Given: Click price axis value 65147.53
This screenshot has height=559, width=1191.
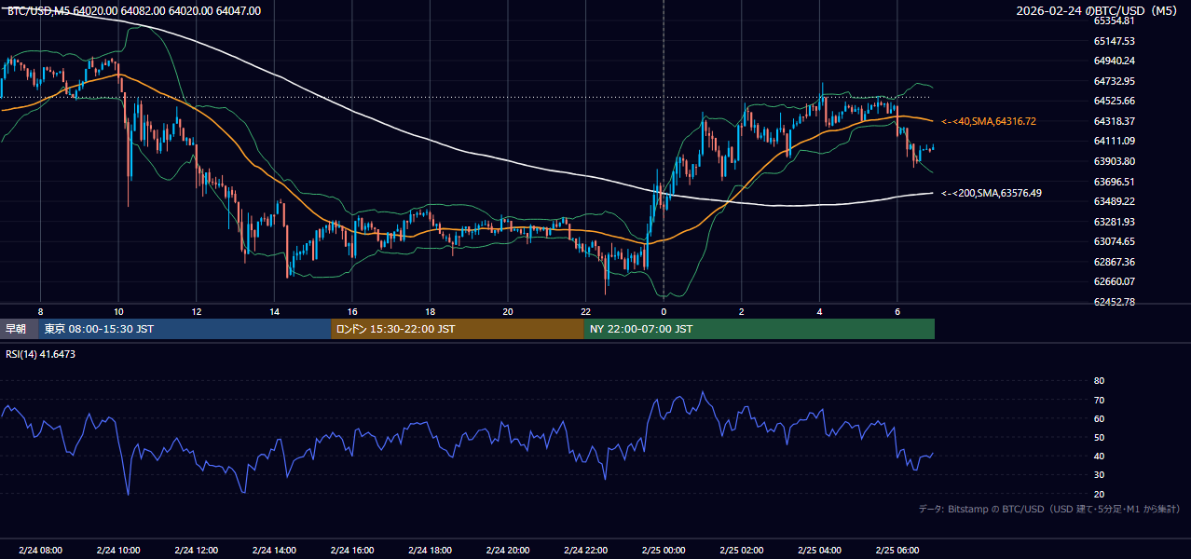Looking at the screenshot, I should pyautogui.click(x=1114, y=41).
